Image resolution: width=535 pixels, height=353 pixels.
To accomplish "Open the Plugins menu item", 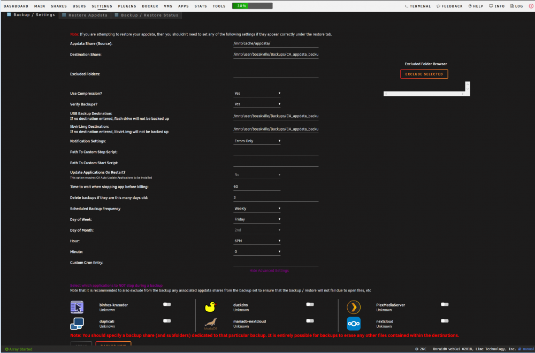I will tap(127, 6).
